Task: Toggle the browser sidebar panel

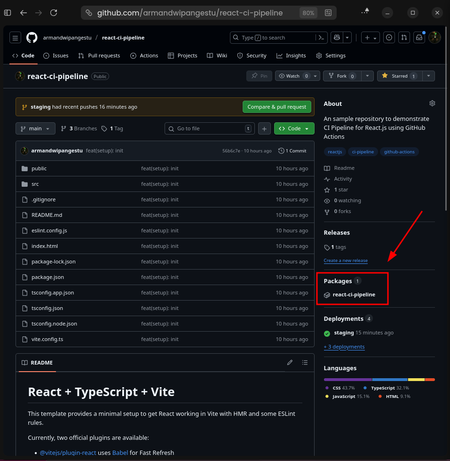Action: [8, 13]
